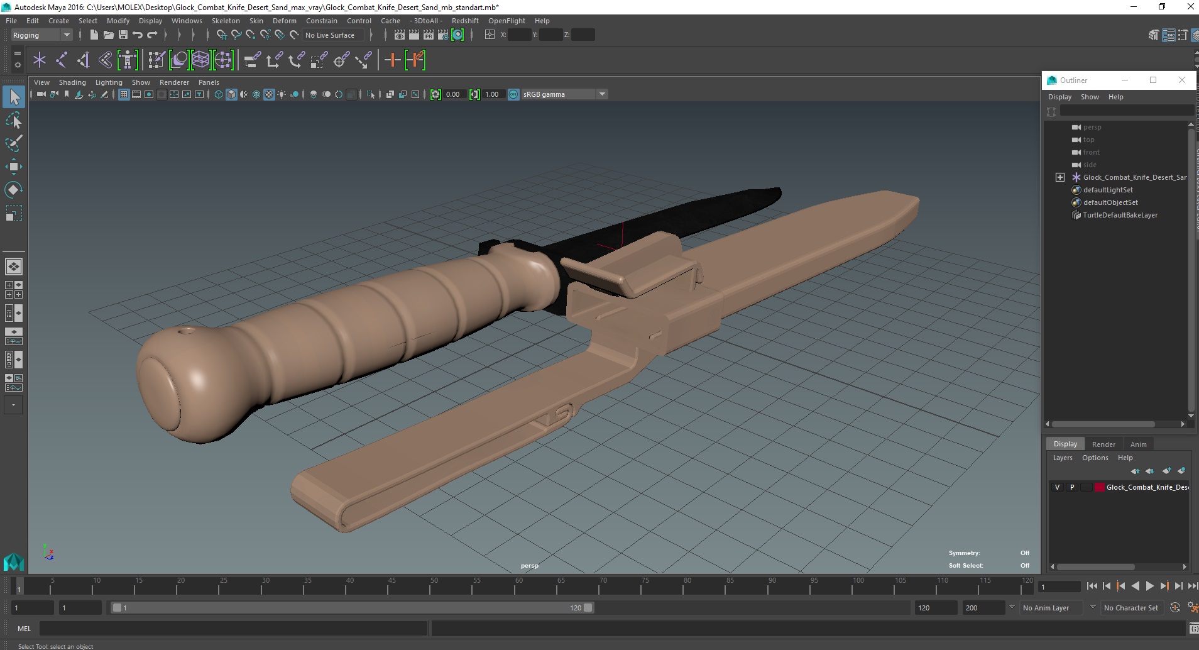Open the Skeleton menu

click(226, 21)
